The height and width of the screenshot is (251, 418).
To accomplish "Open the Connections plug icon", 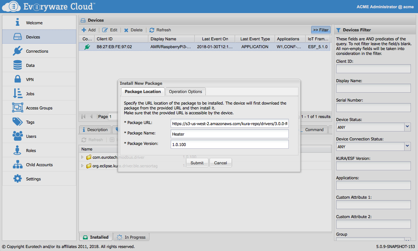I will [x=17, y=51].
